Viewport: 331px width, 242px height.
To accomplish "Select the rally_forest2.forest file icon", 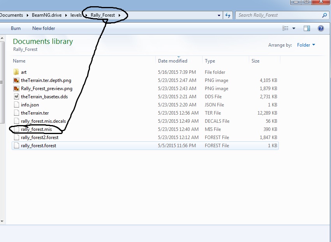I will (16, 138).
